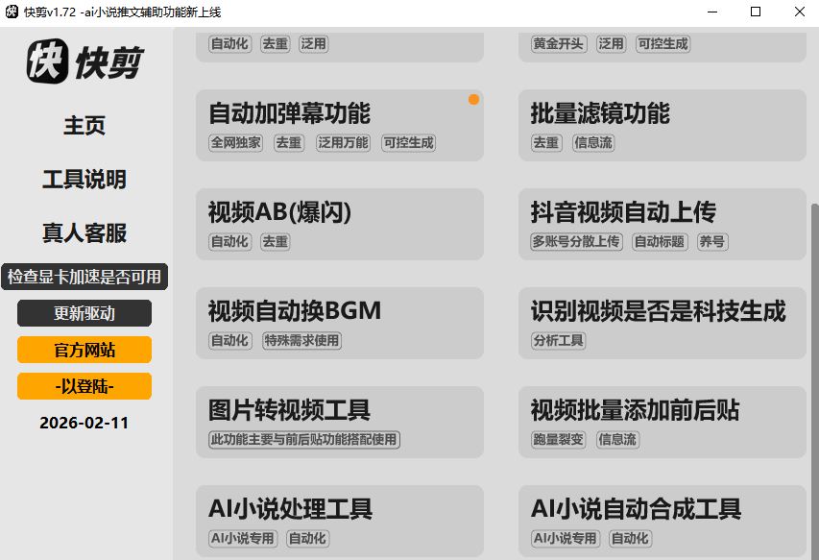
Task: Click 检查显卡加速是否可用 button
Action: (84, 277)
